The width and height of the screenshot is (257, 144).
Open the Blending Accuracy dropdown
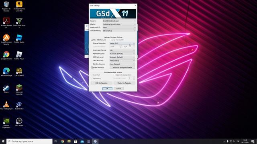(122, 64)
